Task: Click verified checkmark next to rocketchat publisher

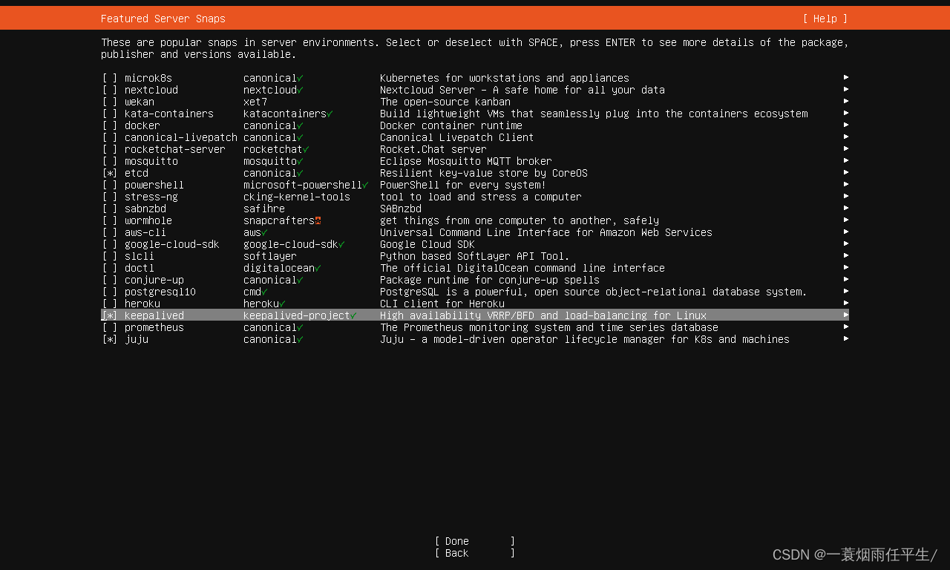Action: [307, 149]
